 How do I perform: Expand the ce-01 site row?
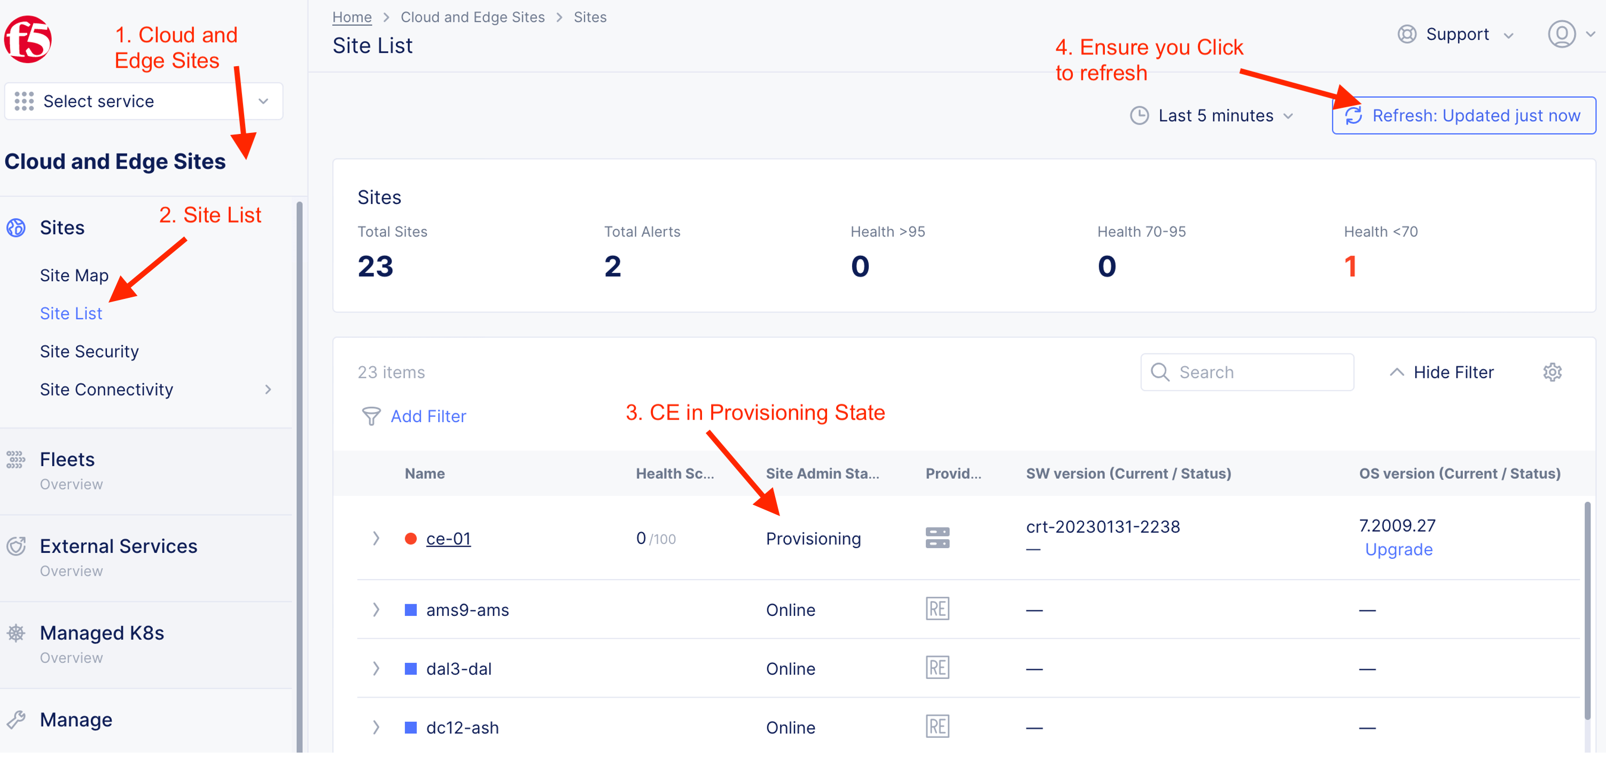click(x=376, y=538)
